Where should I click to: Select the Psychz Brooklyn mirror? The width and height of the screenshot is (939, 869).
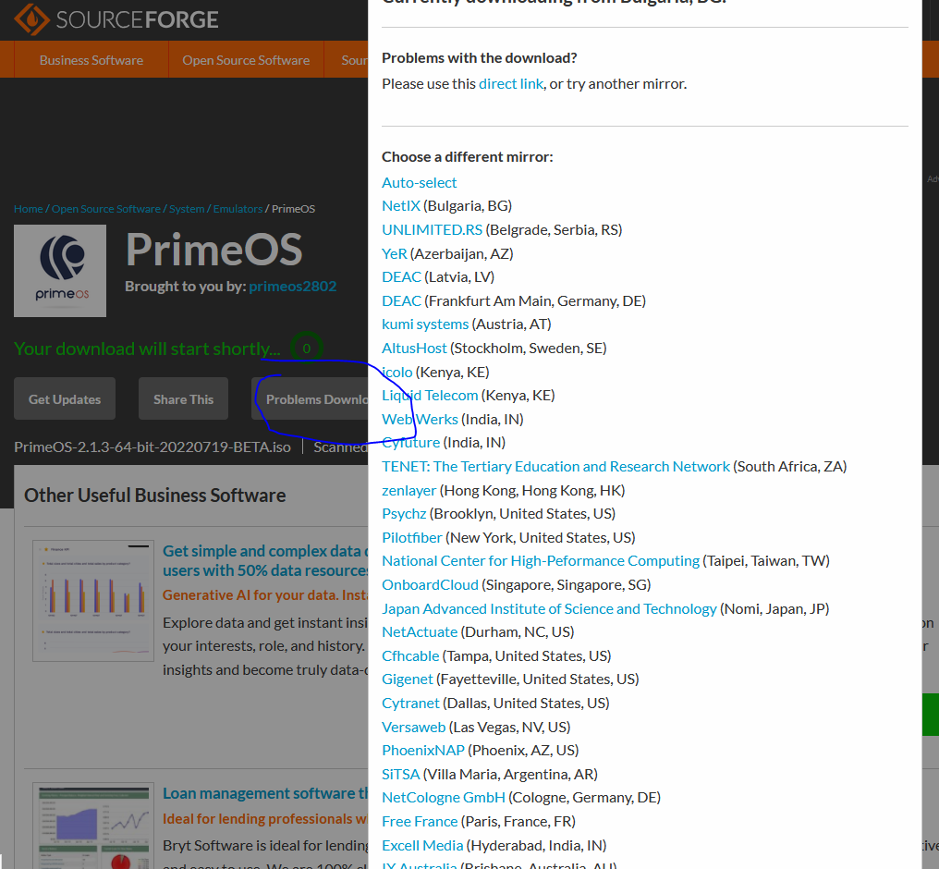(x=404, y=514)
